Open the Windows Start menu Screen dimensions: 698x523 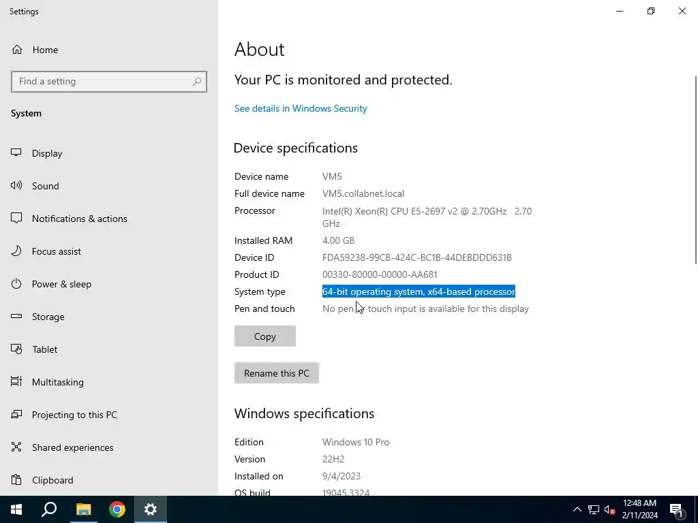point(16,509)
